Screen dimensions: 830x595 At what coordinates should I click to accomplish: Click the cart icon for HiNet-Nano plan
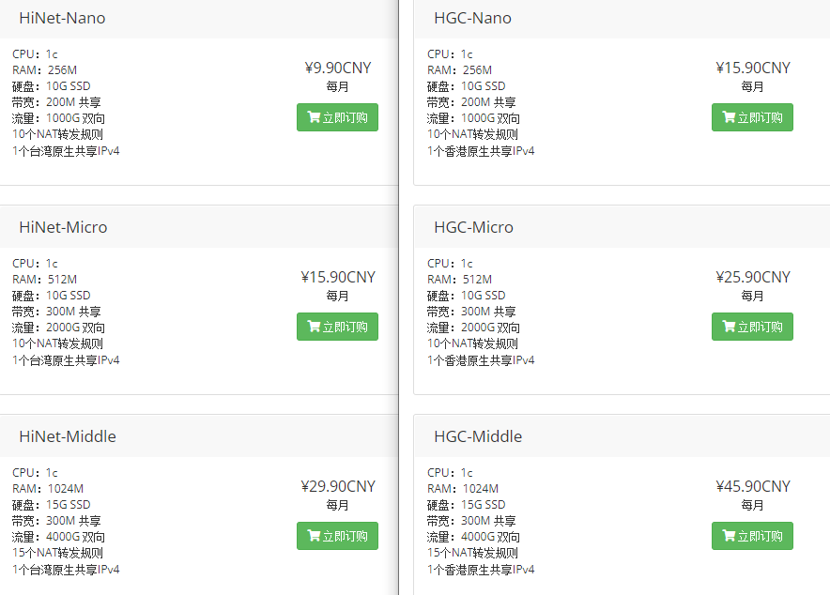point(314,117)
